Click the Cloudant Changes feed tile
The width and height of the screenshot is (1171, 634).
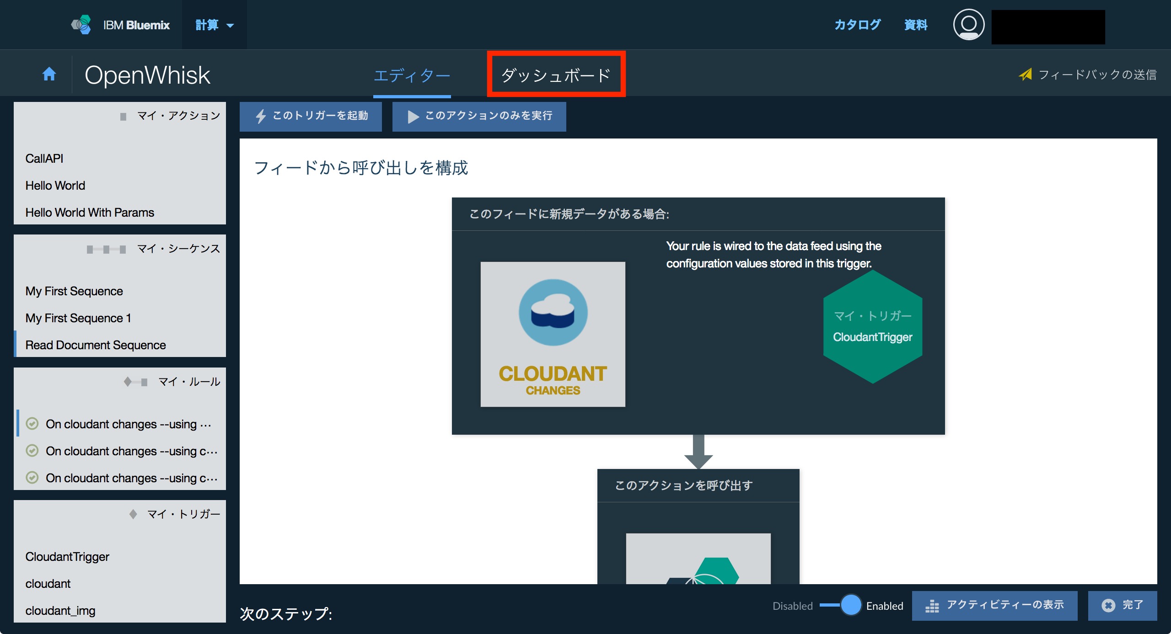[x=553, y=334]
